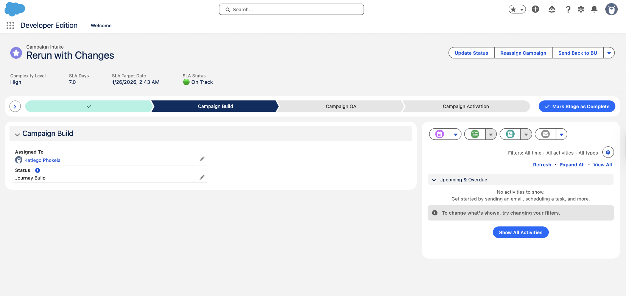Click the Developer Edition app name

click(x=49, y=26)
